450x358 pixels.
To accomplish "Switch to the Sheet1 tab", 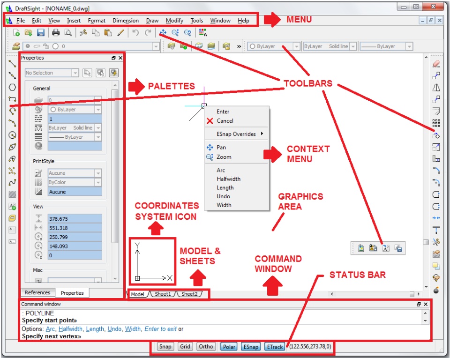I will tap(163, 294).
